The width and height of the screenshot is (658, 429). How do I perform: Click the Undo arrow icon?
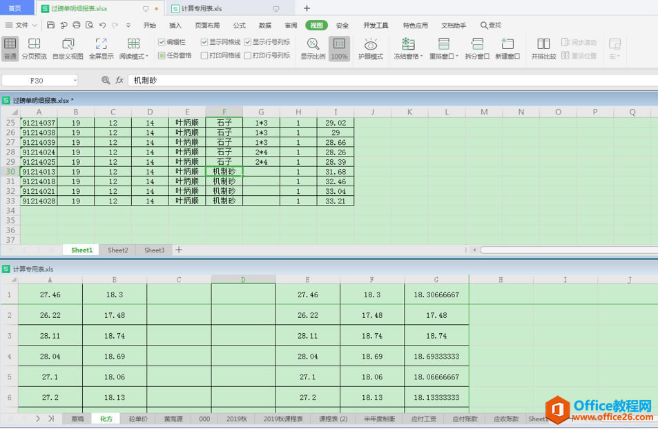[102, 25]
